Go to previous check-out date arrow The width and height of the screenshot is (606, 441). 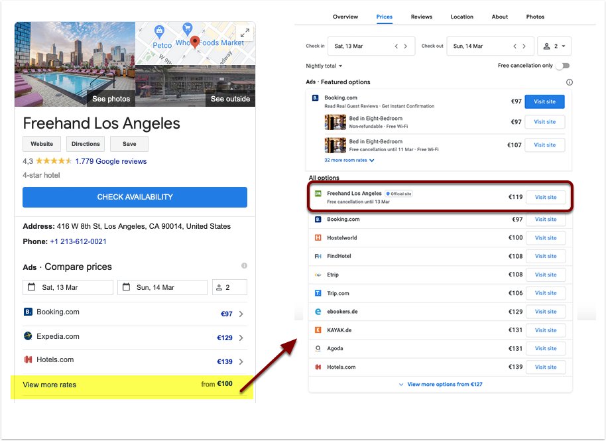coord(515,46)
